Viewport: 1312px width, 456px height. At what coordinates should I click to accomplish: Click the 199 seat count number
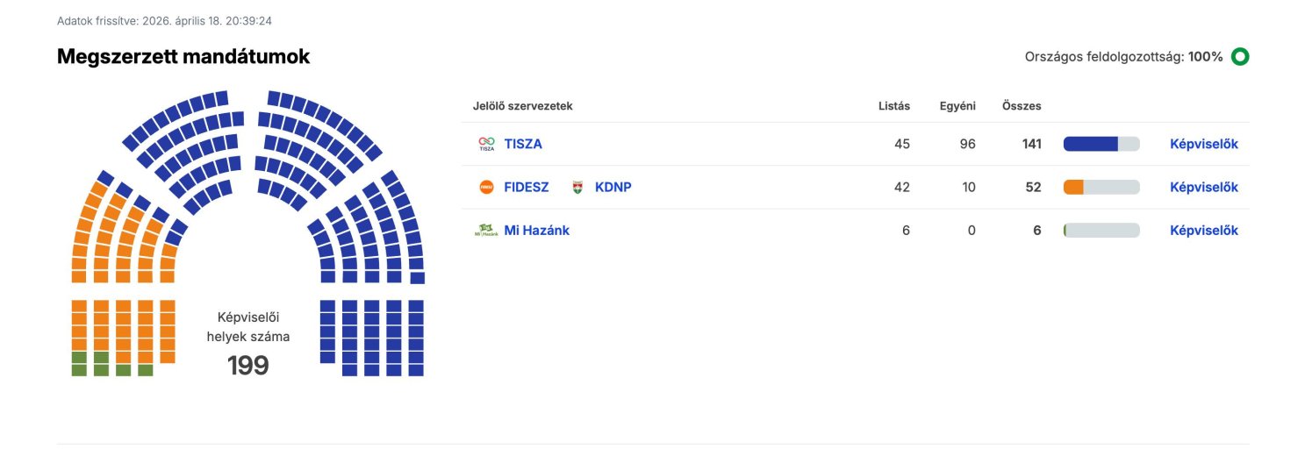click(x=248, y=366)
